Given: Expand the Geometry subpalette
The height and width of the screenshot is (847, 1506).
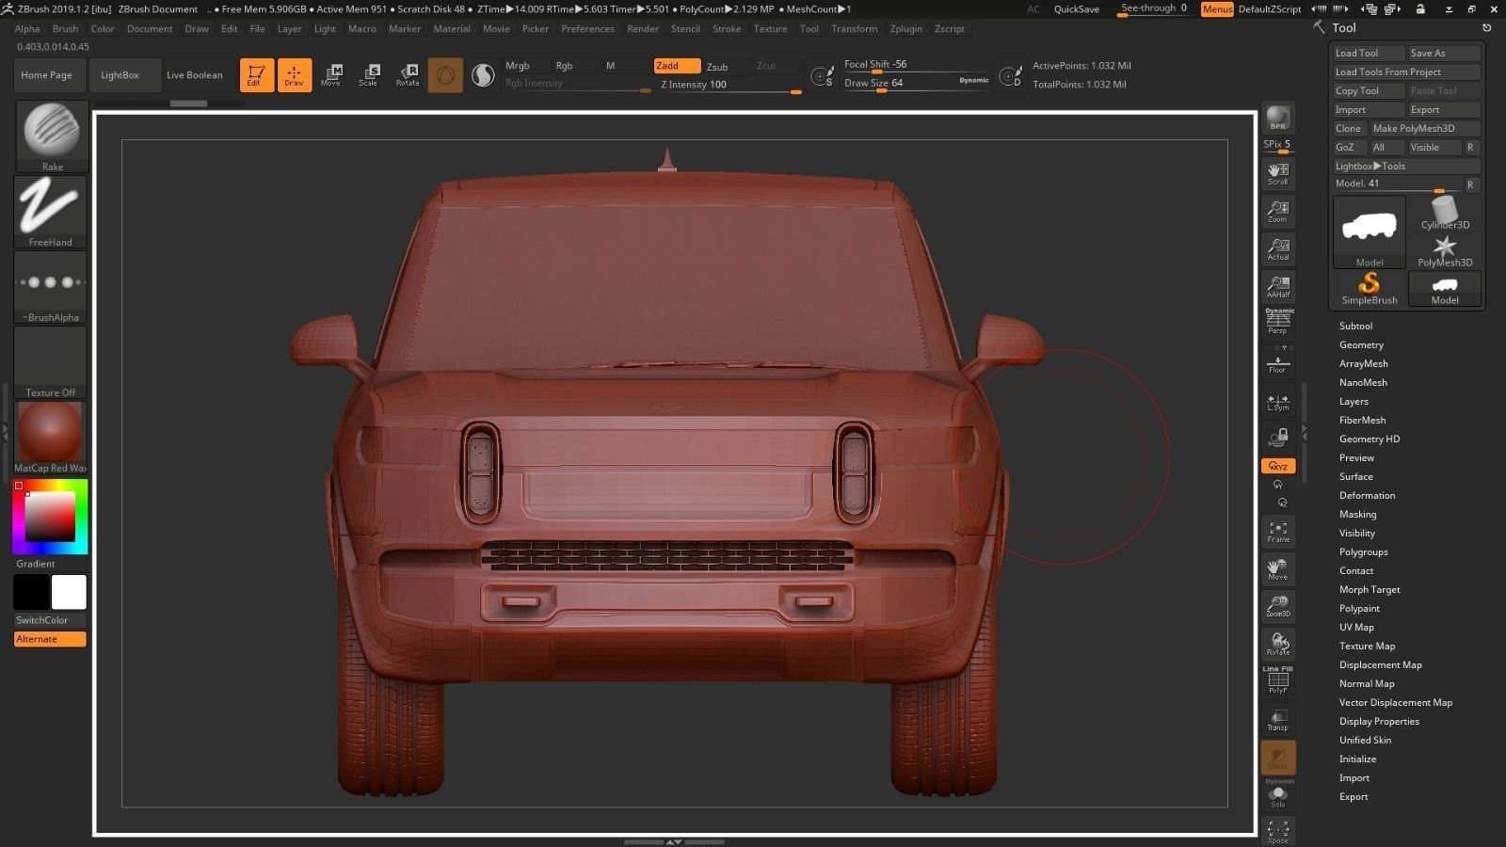Looking at the screenshot, I should (x=1361, y=344).
